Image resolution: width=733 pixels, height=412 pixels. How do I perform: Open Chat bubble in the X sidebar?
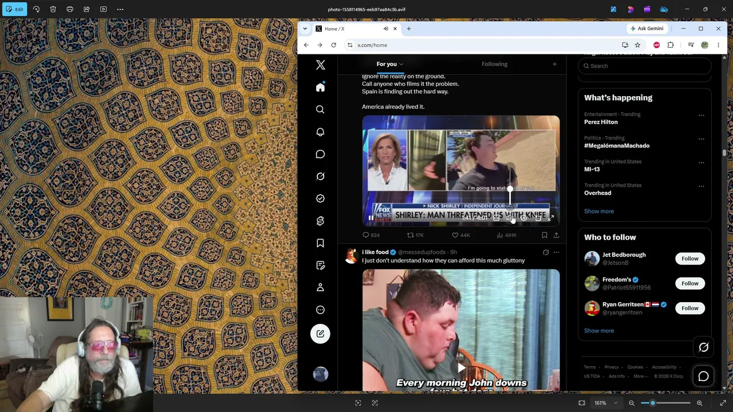[320, 154]
